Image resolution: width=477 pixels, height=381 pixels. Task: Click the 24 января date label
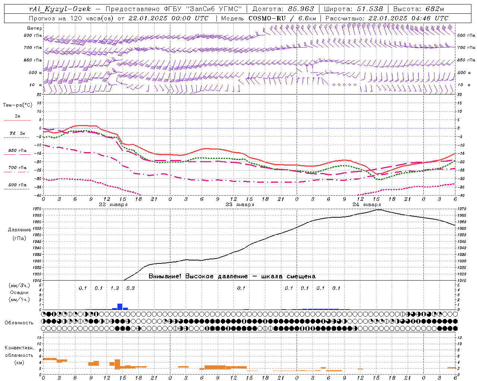click(367, 205)
